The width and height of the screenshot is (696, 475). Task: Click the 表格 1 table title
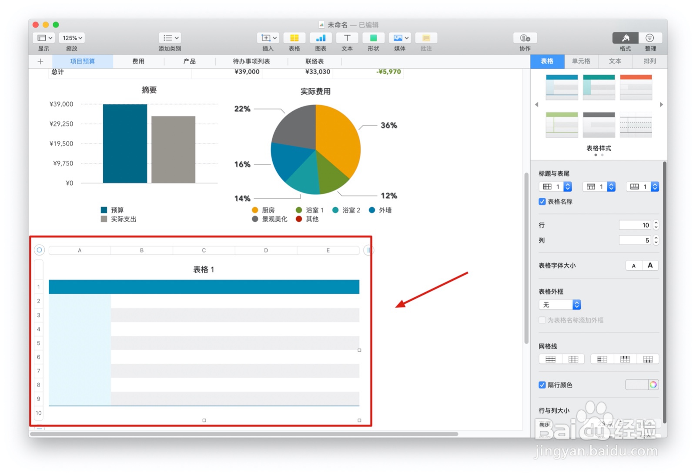[204, 269]
